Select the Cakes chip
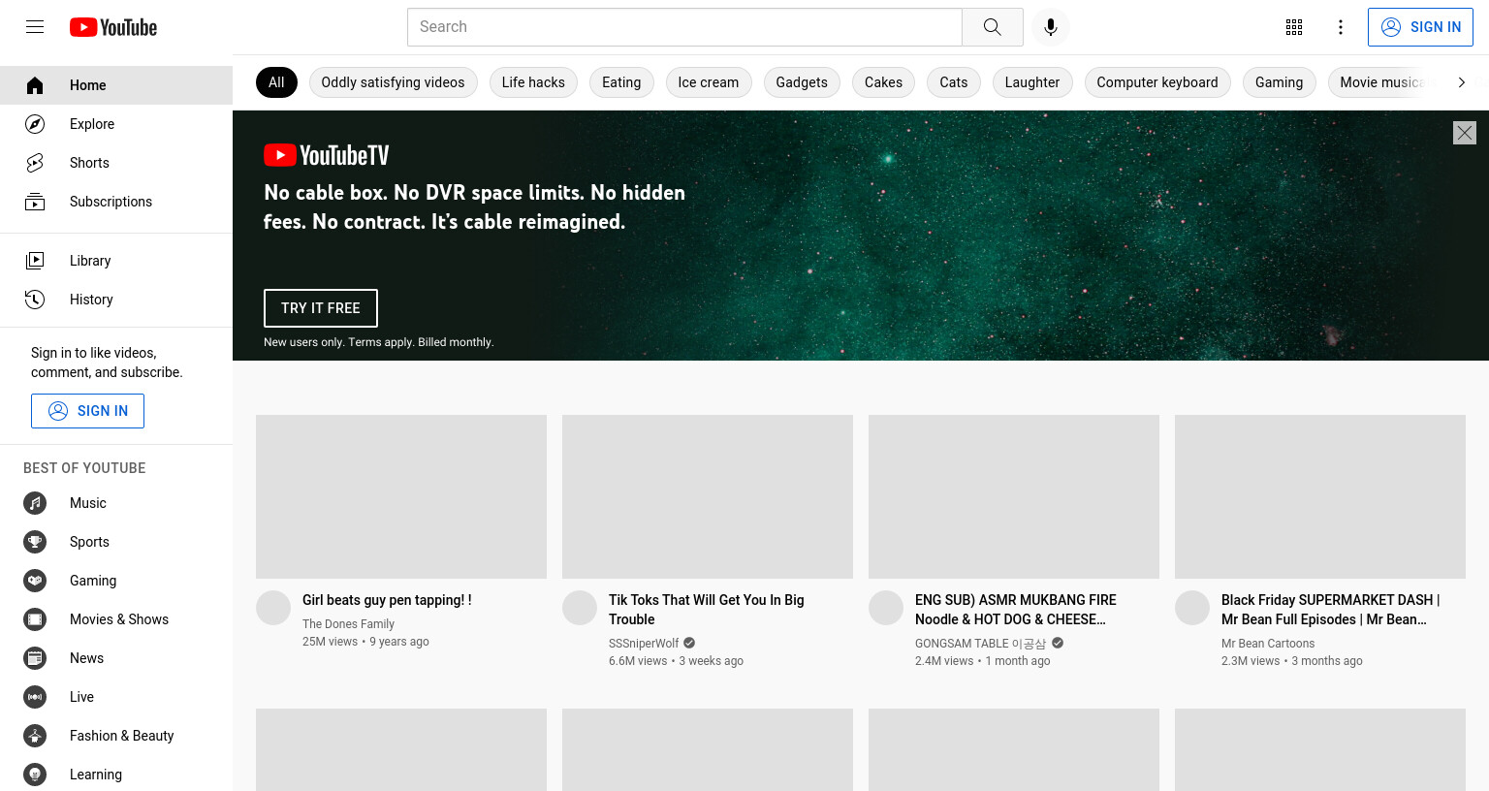Screen dimensions: 1489x791 point(883,82)
